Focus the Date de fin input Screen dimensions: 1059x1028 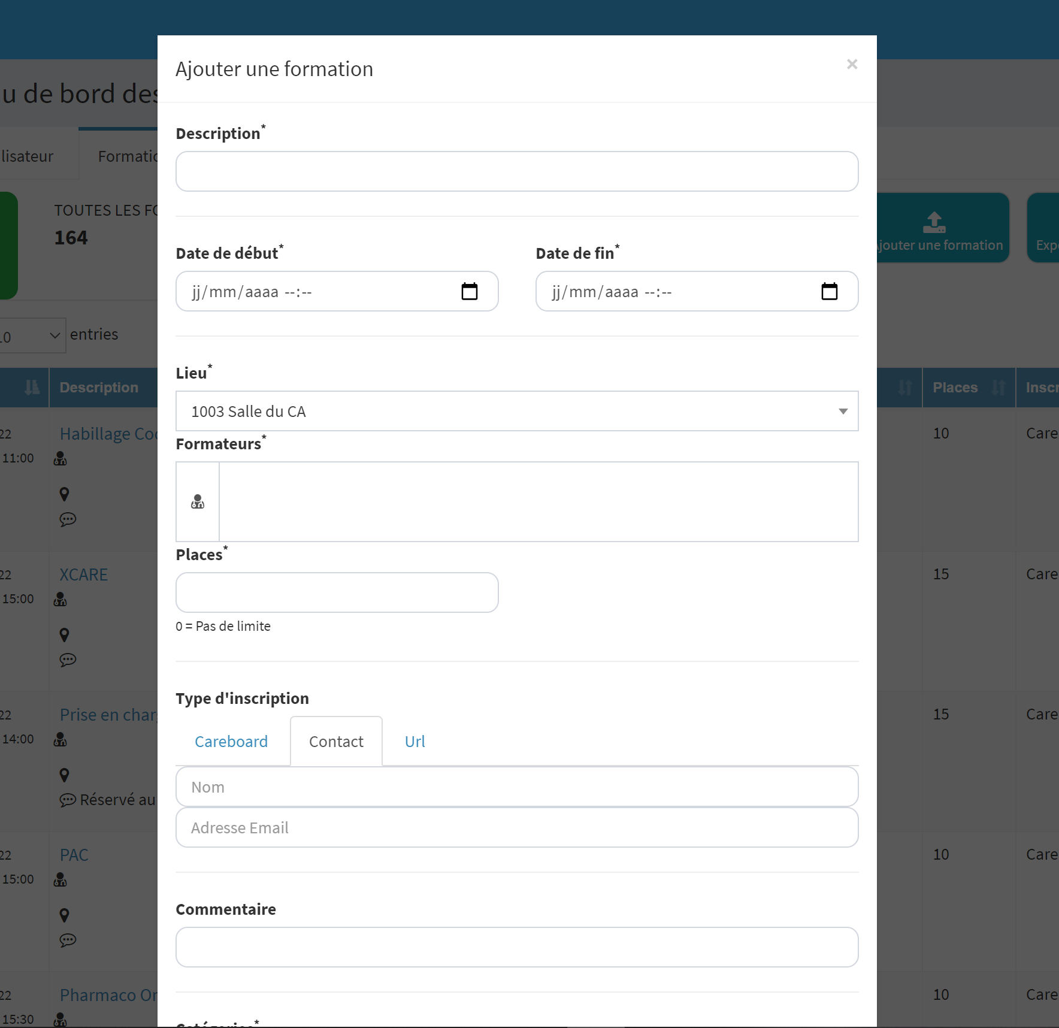pos(697,291)
